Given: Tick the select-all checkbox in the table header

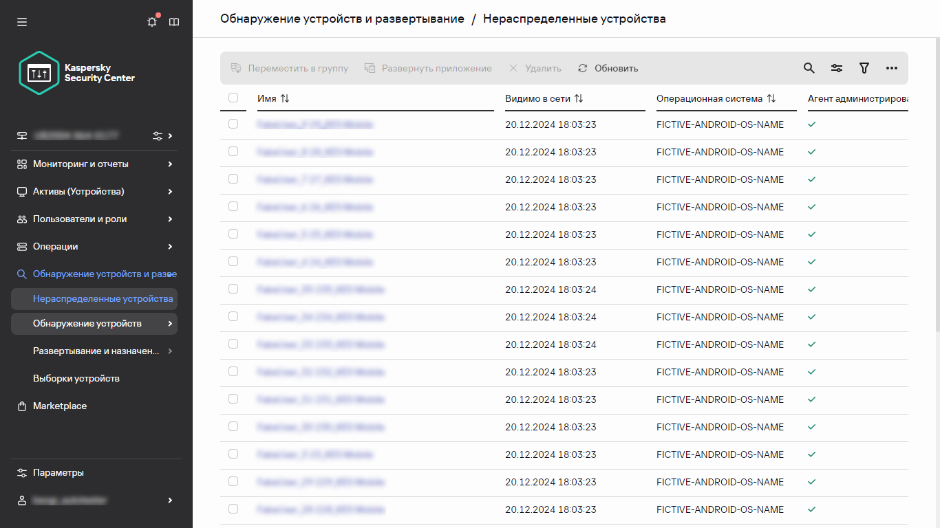Looking at the screenshot, I should pos(233,98).
